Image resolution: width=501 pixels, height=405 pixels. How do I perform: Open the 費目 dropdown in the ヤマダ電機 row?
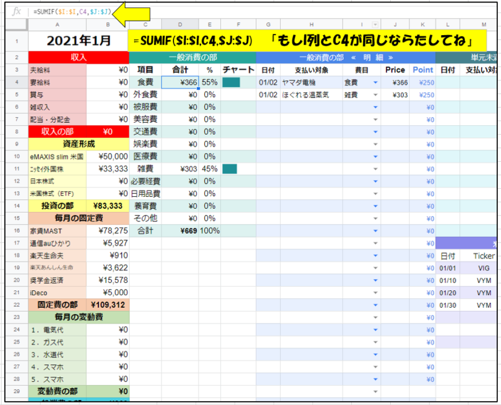(375, 83)
